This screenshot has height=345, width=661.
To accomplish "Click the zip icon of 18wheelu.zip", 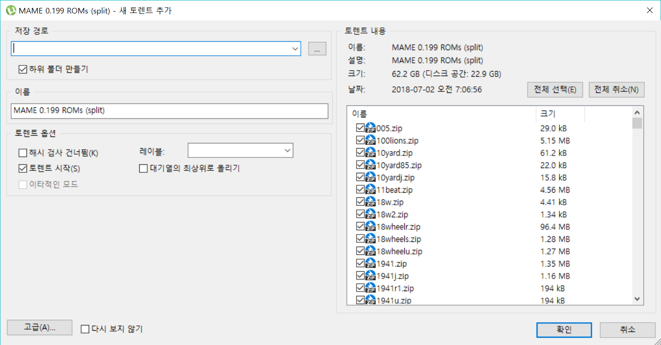I will click(x=370, y=251).
